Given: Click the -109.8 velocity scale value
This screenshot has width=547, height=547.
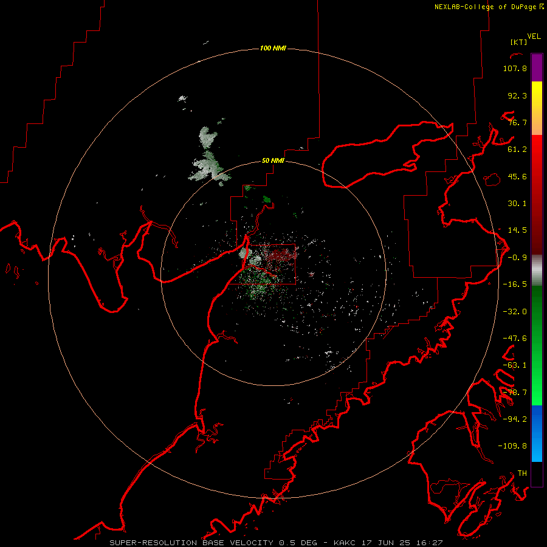Looking at the screenshot, I should coord(512,446).
